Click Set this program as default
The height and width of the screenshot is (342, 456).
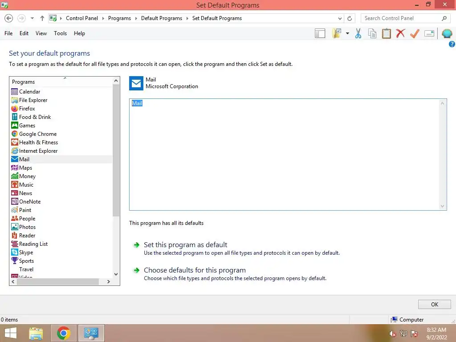coord(185,245)
